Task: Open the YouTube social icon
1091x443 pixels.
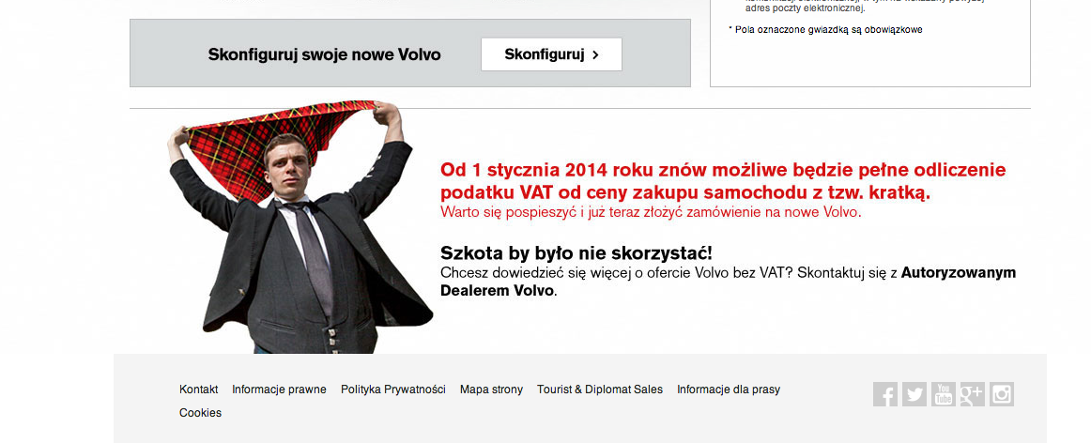Action: (x=944, y=394)
